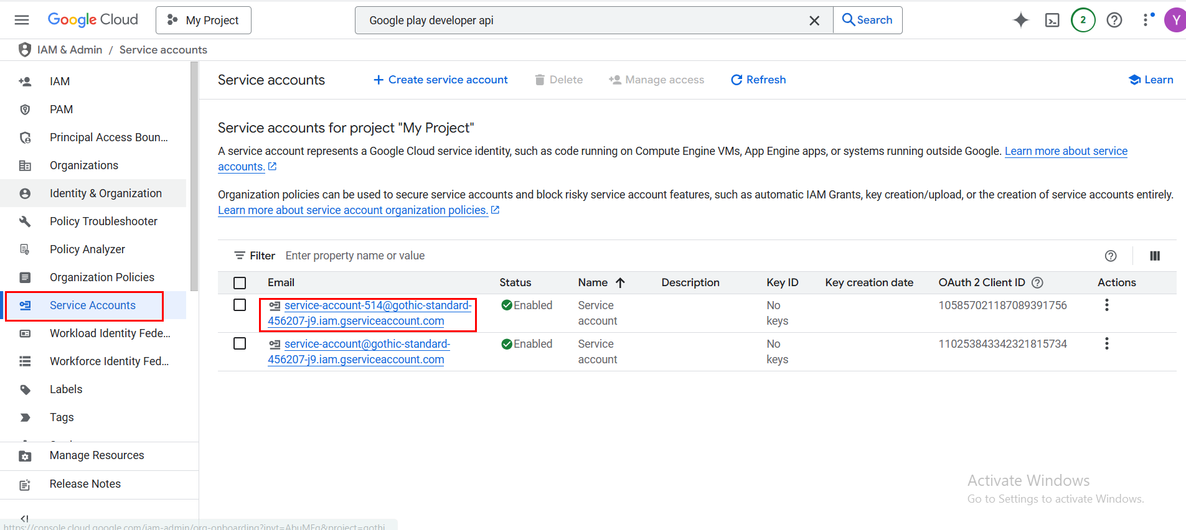
Task: Open actions menu for service-account-514 row
Action: (1106, 305)
